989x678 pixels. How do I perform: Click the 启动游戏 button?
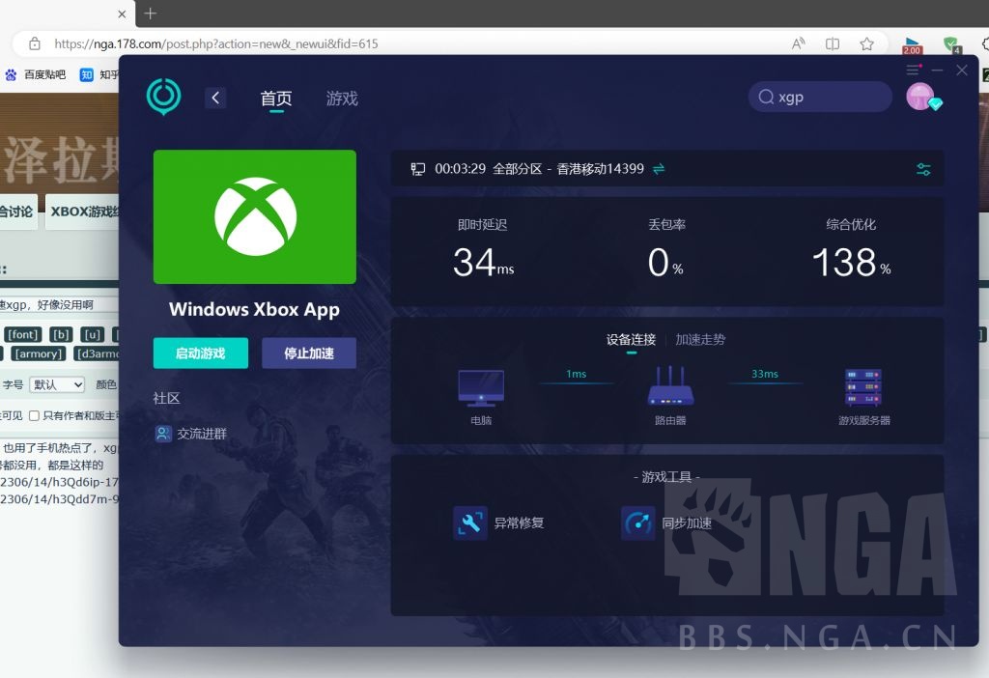coord(200,353)
